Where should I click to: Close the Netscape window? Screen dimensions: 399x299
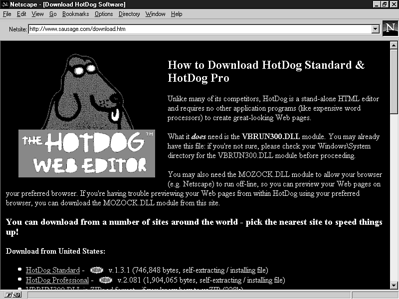394,4
